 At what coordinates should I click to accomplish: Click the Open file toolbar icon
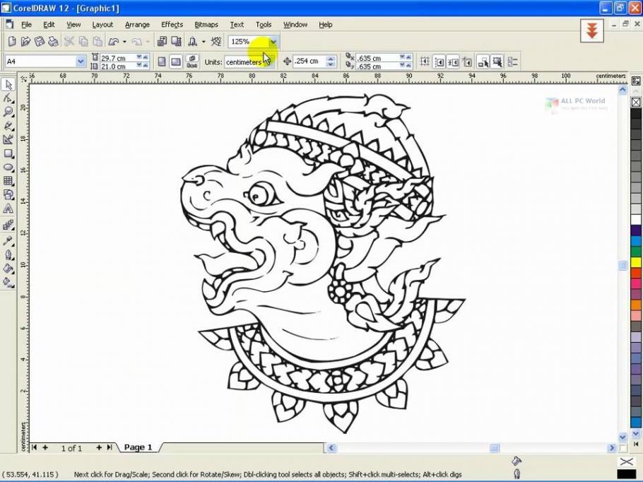(x=25, y=42)
